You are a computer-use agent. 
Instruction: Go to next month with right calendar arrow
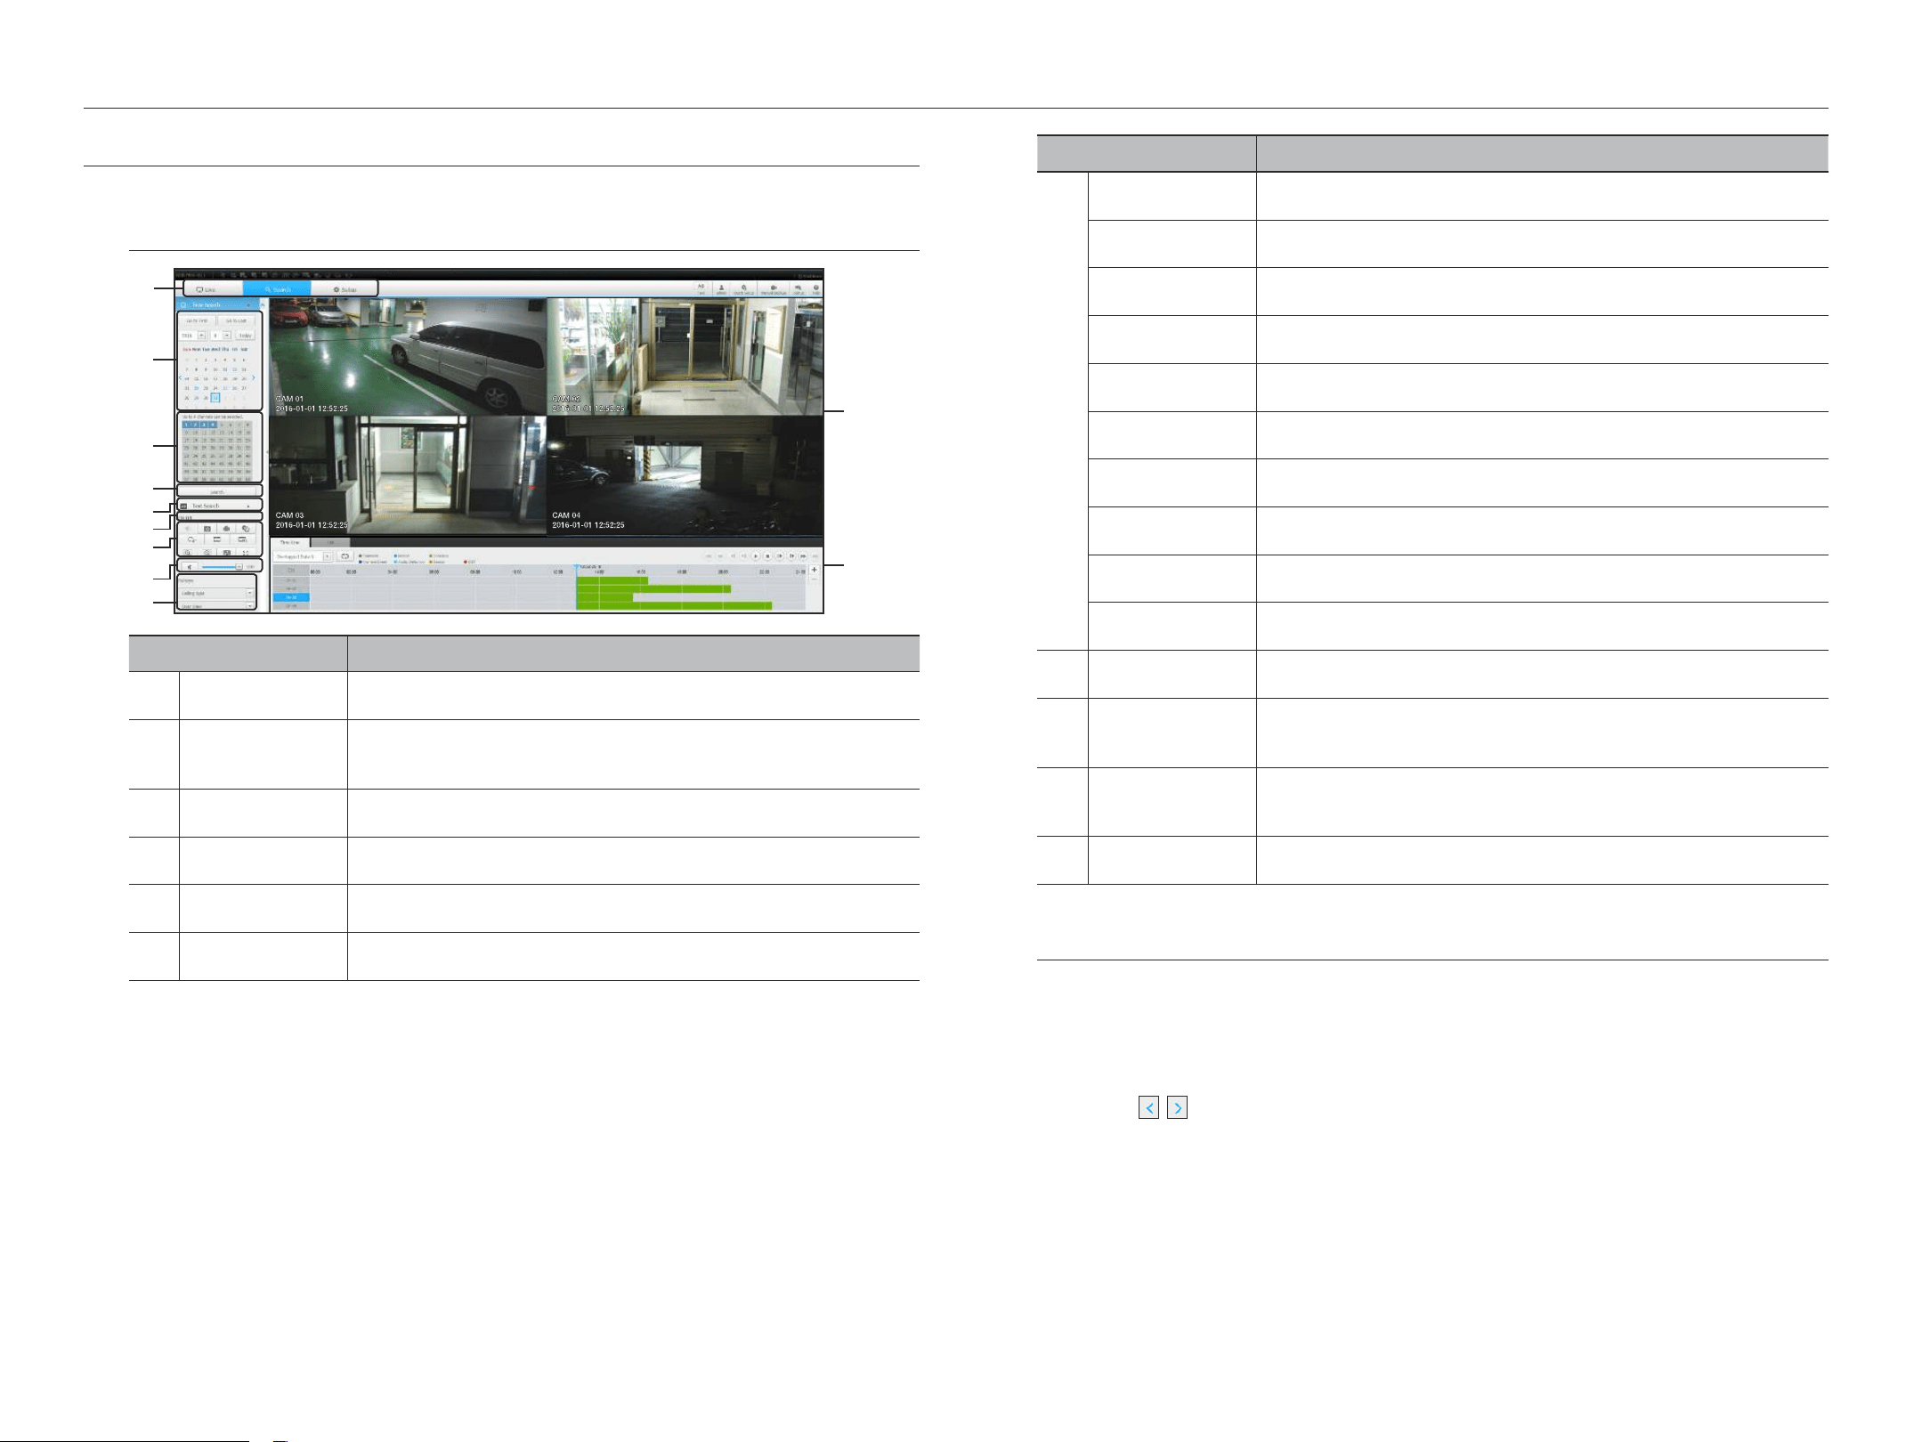(253, 377)
